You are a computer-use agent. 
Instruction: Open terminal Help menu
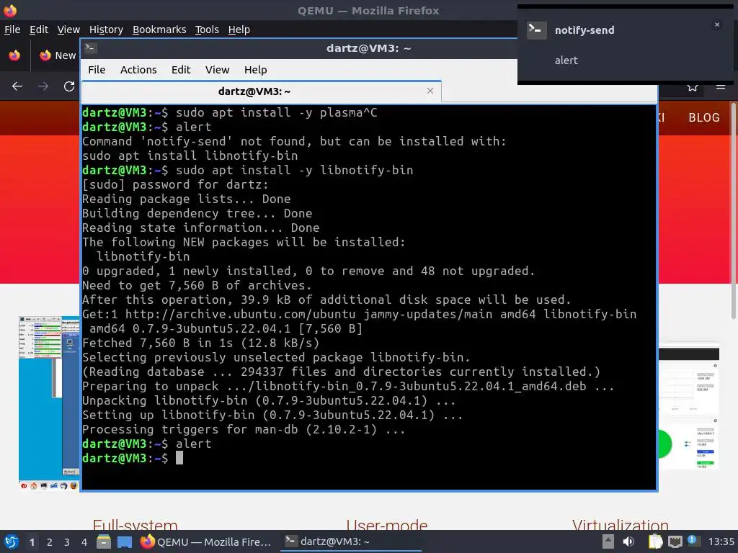coord(256,70)
